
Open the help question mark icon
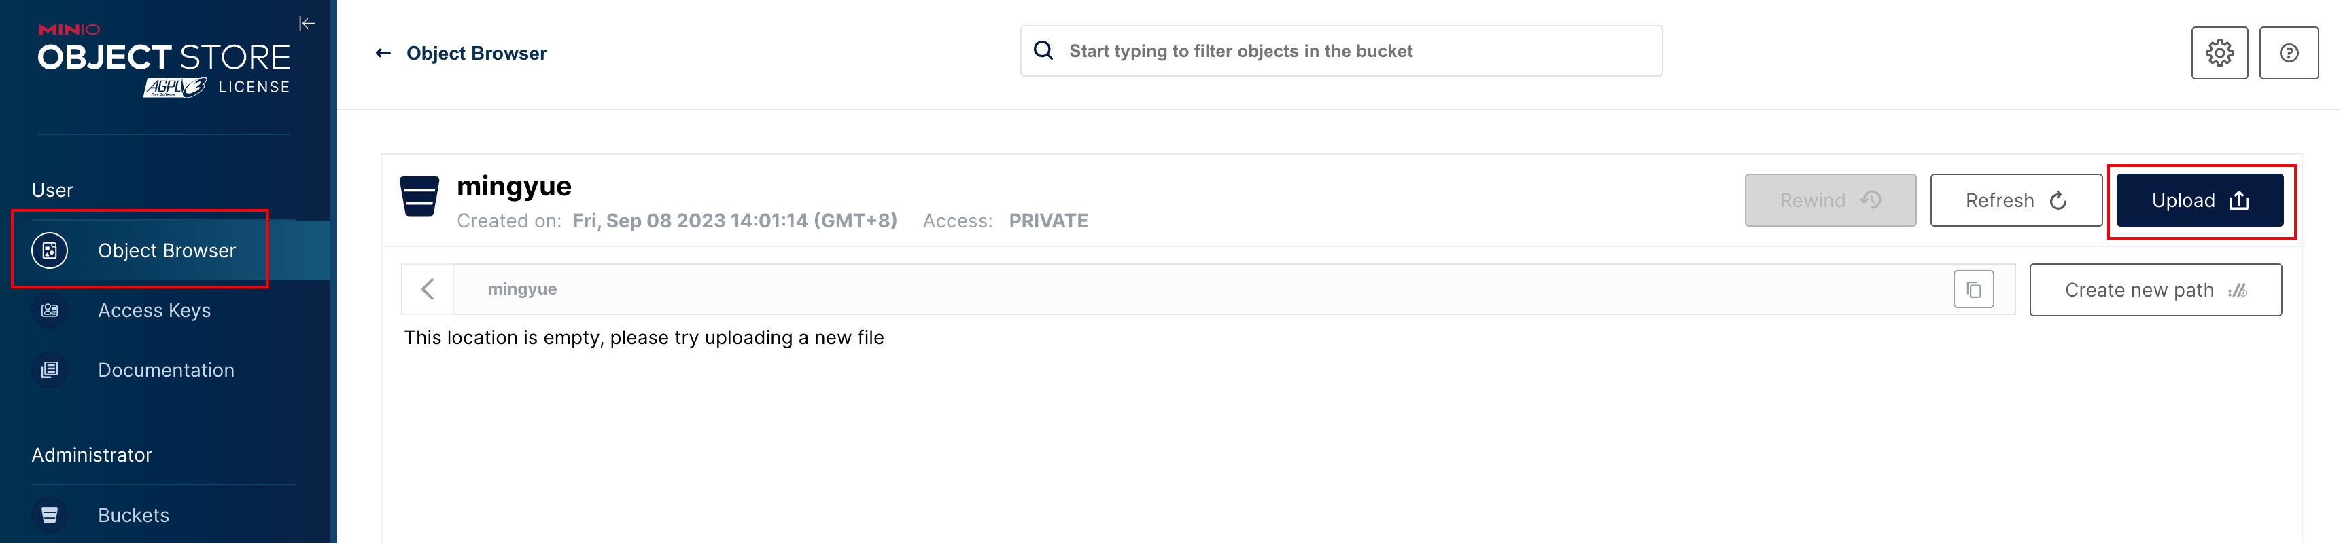(x=2288, y=53)
